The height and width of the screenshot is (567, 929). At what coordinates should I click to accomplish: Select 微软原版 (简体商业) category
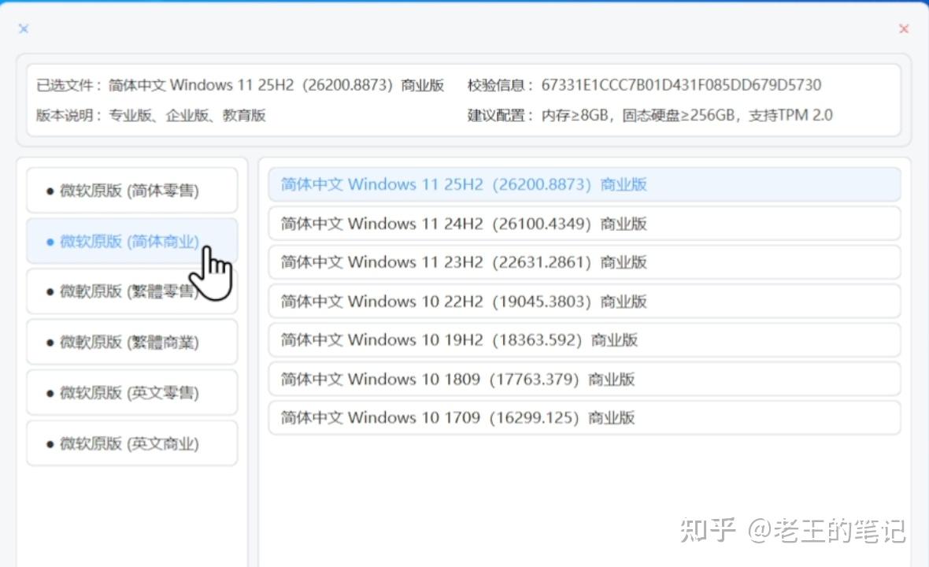point(132,241)
